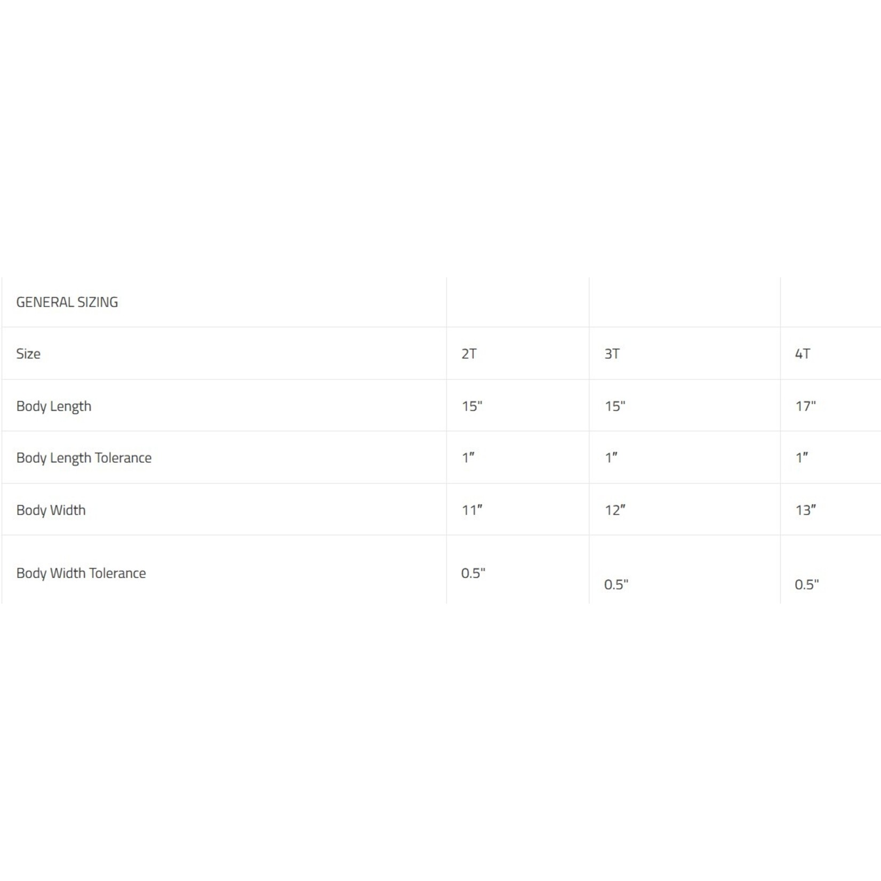The height and width of the screenshot is (881, 881).
Task: Click the 4T size column header
Action: coord(803,354)
